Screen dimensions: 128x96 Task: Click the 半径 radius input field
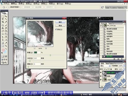tap(37, 58)
